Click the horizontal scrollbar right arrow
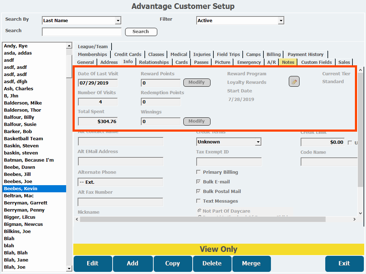 [355, 219]
